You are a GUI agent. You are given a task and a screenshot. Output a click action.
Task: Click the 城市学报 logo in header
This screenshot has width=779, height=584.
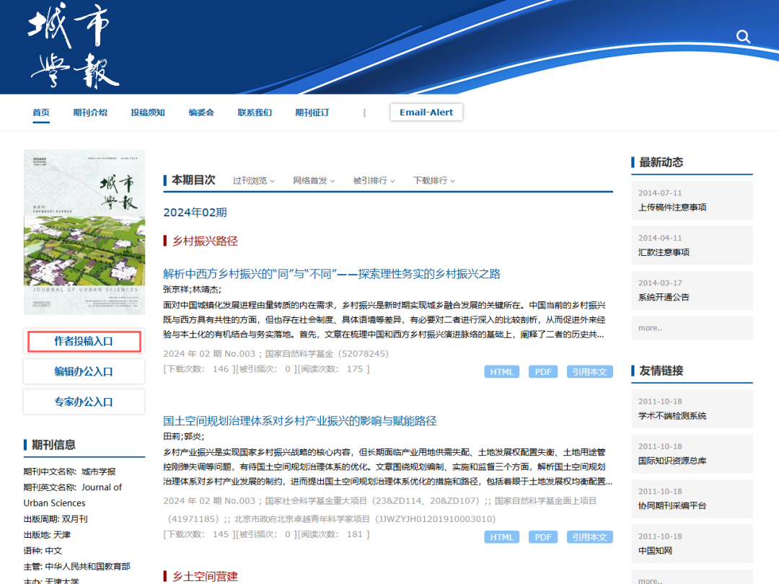(72, 48)
